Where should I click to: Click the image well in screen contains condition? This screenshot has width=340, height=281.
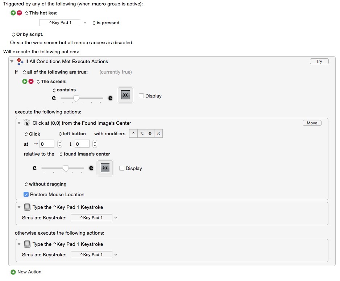125,95
